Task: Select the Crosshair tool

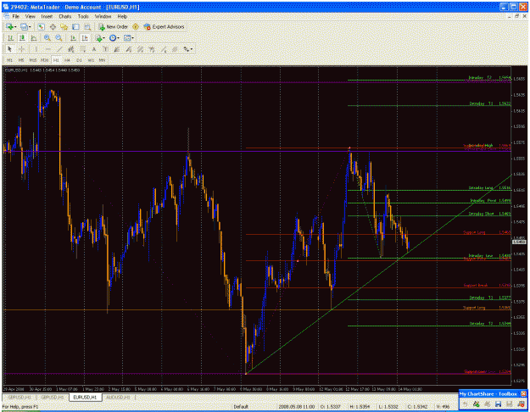Action: click(x=21, y=49)
